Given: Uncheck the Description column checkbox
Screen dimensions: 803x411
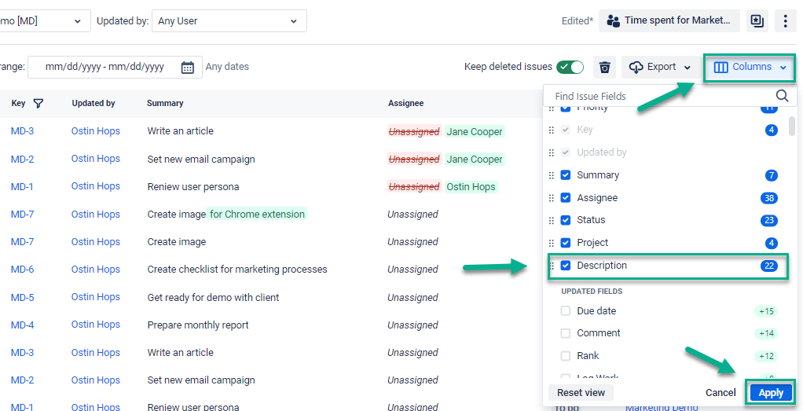Looking at the screenshot, I should 566,266.
